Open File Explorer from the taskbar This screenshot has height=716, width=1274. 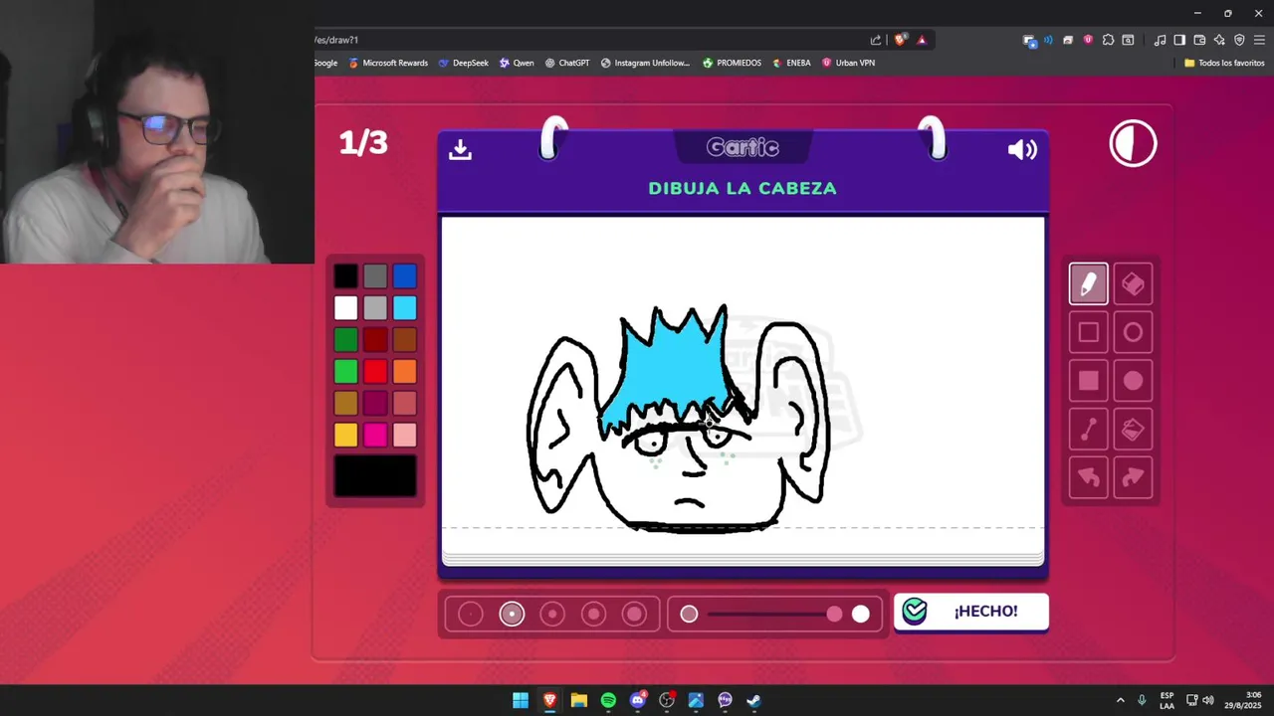579,700
